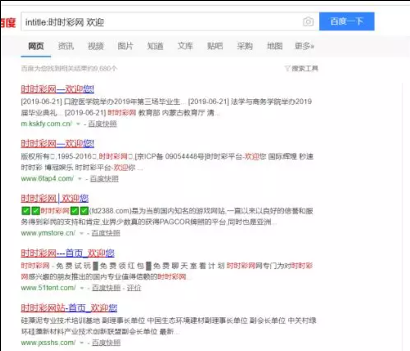Click the www.jxsshs.com URL
The image size is (410, 351).
pyautogui.click(x=48, y=343)
